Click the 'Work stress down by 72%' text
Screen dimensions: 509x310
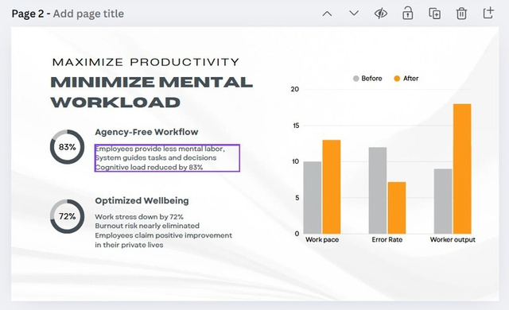tap(139, 217)
